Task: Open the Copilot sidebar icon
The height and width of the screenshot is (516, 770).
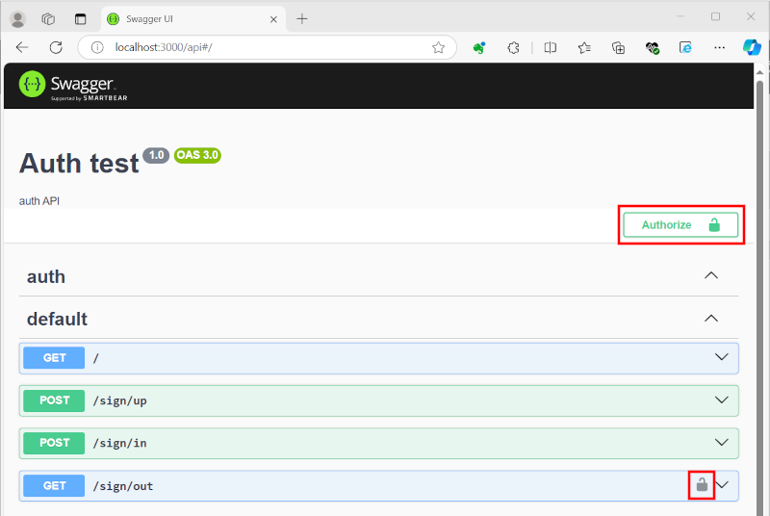Action: [x=752, y=47]
